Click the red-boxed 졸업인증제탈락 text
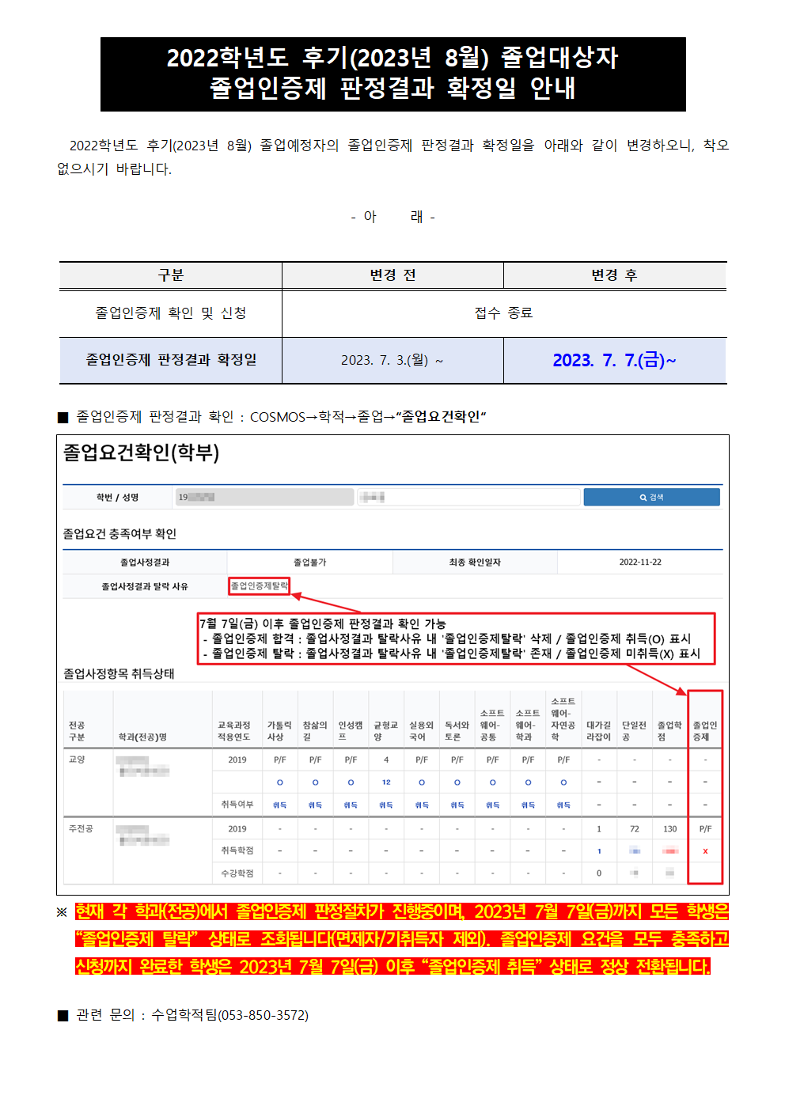This screenshot has height=1110, width=785. click(260, 586)
